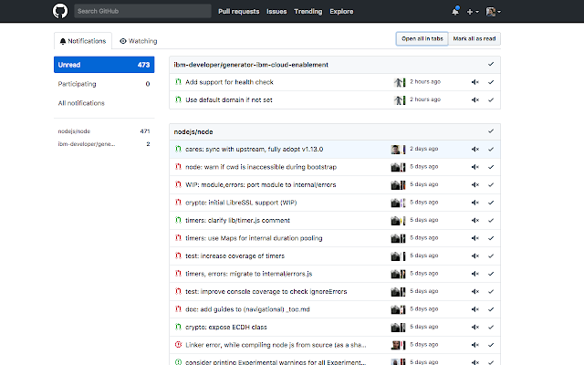
Task: Open the notifications bell in header
Action: pyautogui.click(x=455, y=11)
